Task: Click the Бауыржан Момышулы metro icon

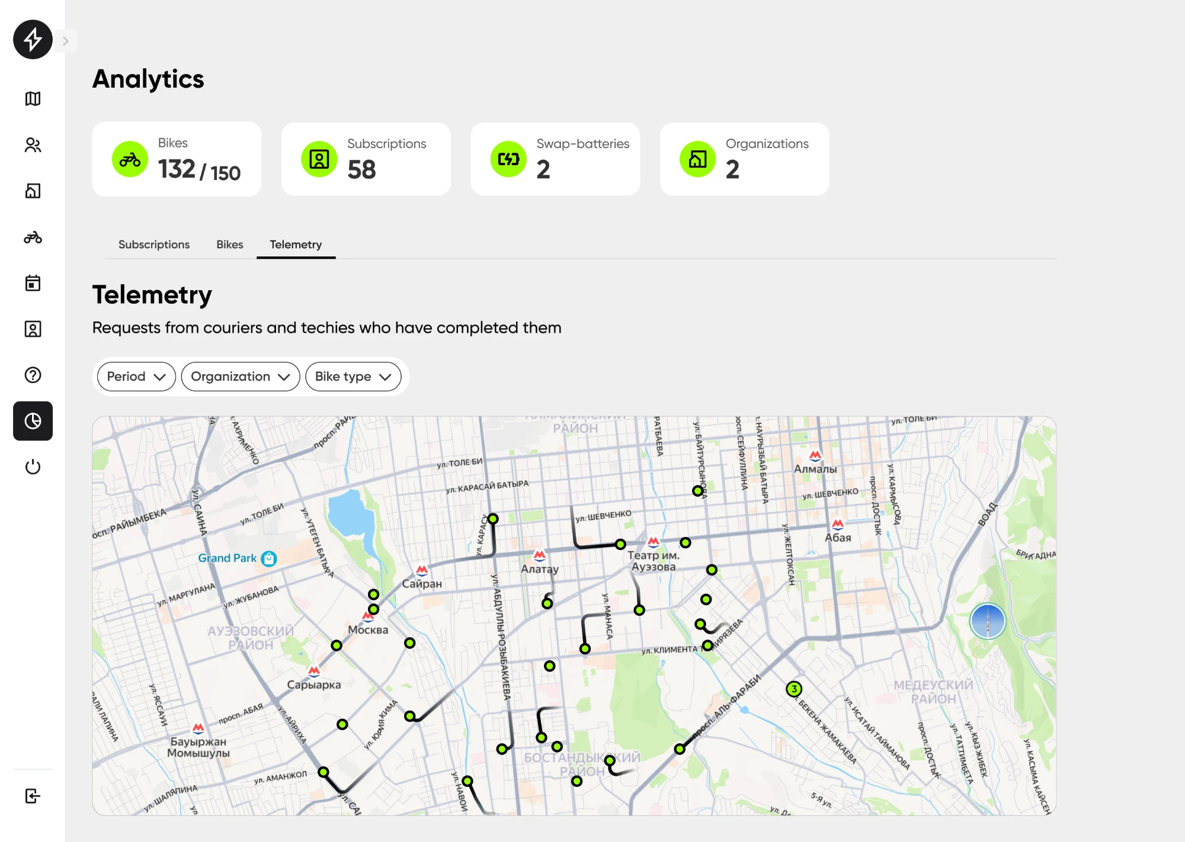Action: (198, 728)
